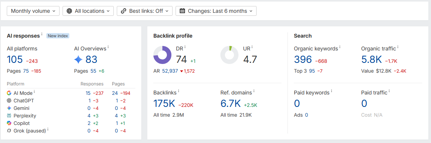Click the info icon next to Organic keywords
The image size is (431, 143).
click(340, 47)
